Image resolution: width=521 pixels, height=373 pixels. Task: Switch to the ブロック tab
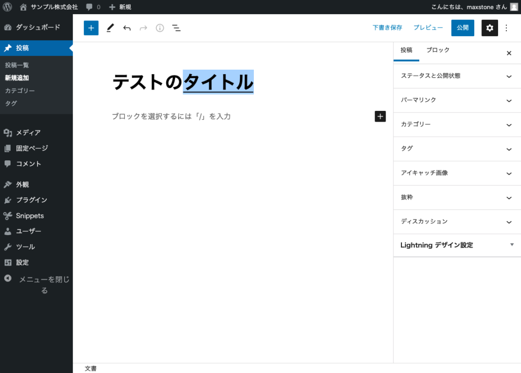tap(438, 50)
